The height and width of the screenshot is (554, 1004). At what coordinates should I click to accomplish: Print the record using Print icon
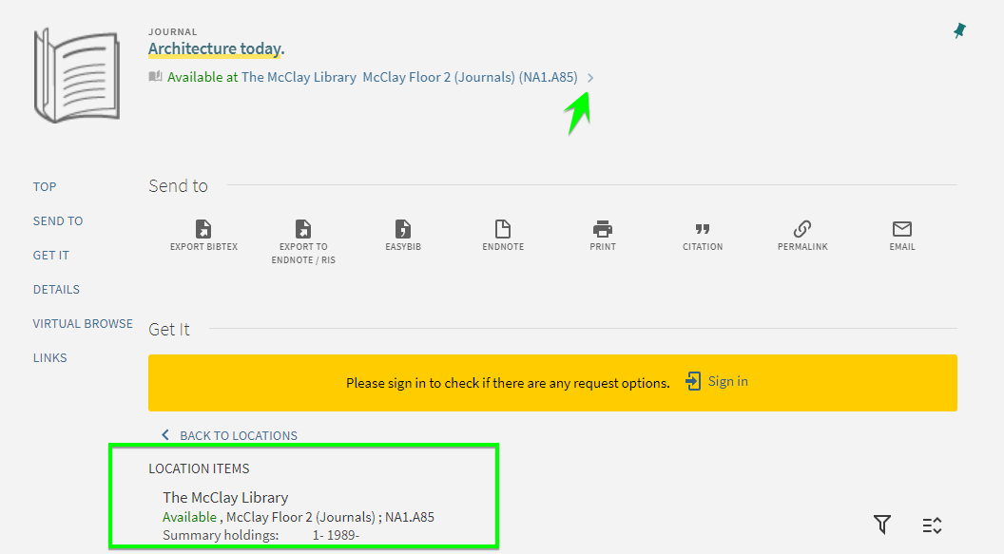[603, 229]
